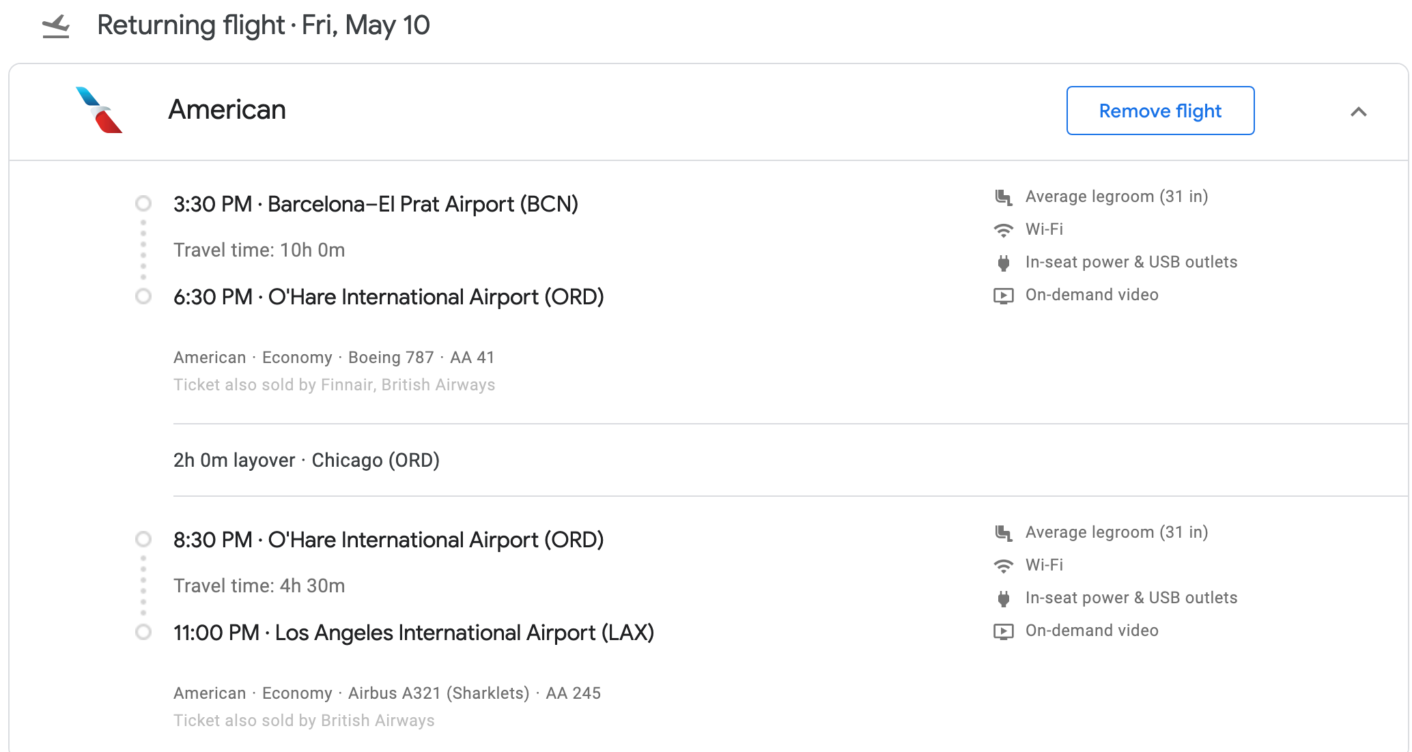Viewport: 1412px width, 752px height.
Task: Click the 2h 0m layover Chicago text
Action: coord(307,461)
